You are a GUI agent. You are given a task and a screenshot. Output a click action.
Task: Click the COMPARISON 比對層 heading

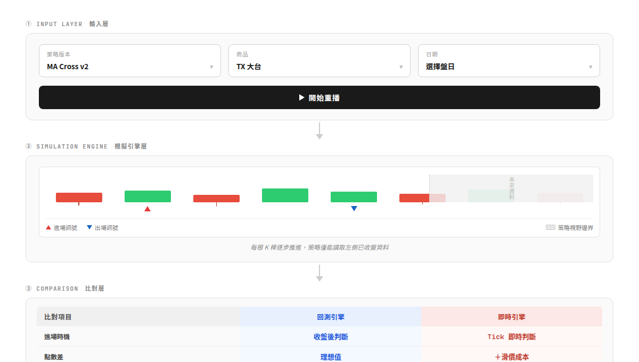65,289
